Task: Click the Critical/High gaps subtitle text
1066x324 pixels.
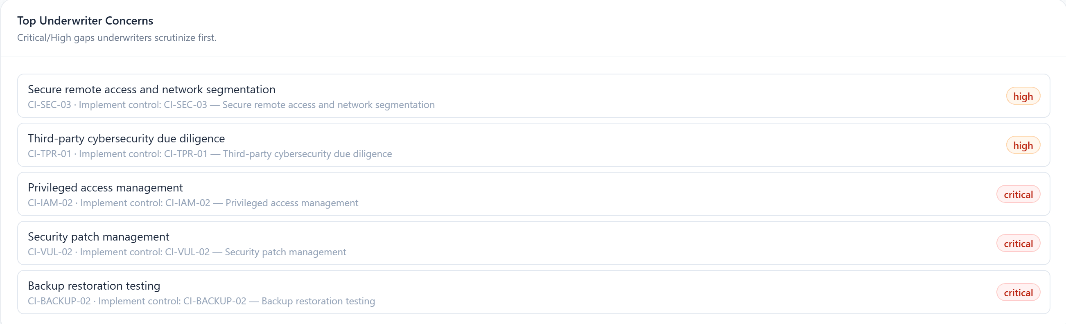Action: click(117, 38)
